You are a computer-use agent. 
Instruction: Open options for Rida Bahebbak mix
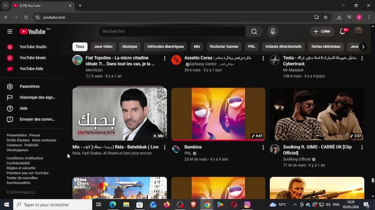pos(164,148)
